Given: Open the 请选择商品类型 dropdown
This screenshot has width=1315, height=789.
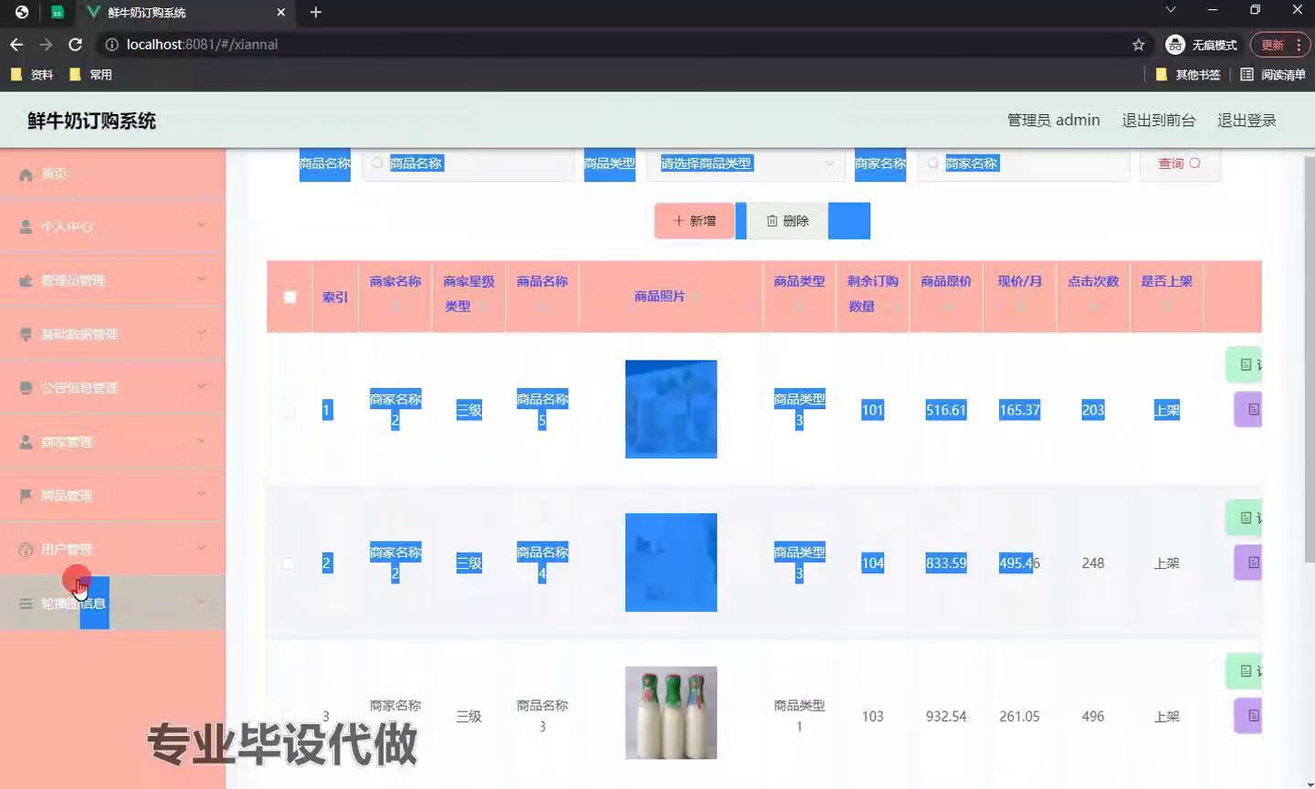Looking at the screenshot, I should coord(746,163).
